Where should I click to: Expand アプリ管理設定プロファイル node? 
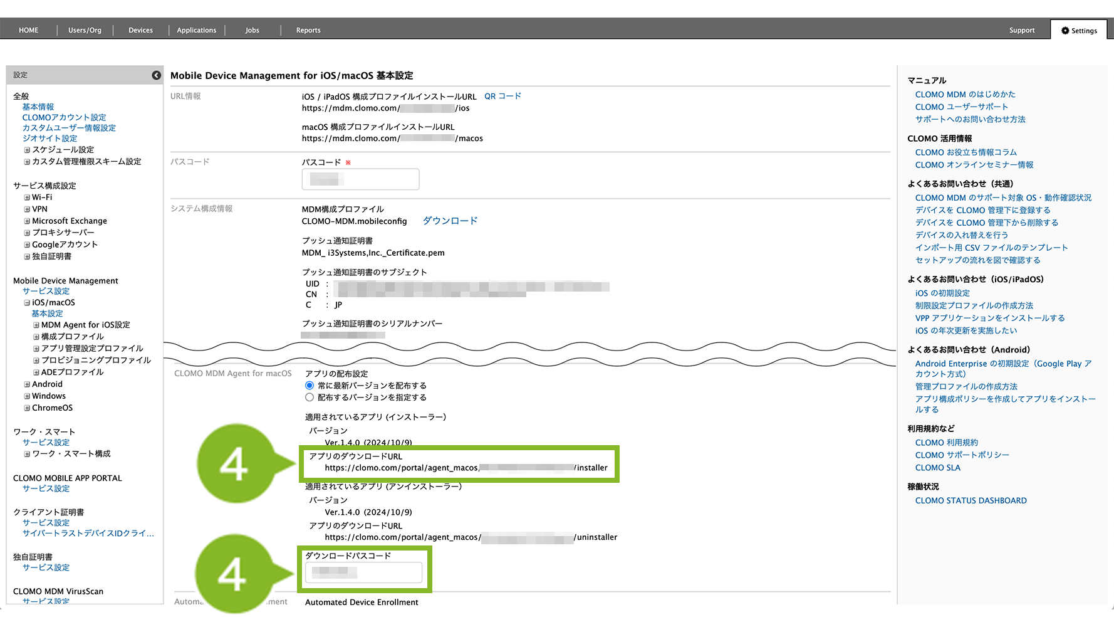36,349
